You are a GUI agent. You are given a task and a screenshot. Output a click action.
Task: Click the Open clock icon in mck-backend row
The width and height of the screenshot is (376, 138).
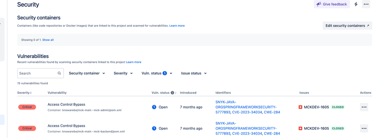[x=154, y=129]
